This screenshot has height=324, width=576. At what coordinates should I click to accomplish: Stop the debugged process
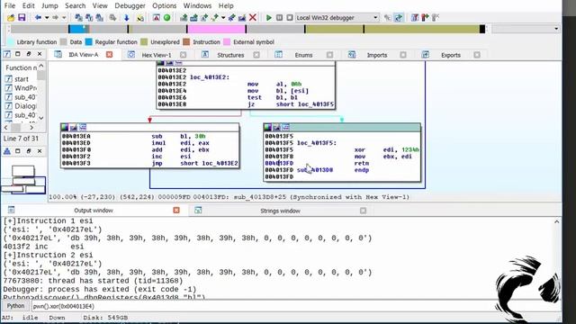click(290, 17)
